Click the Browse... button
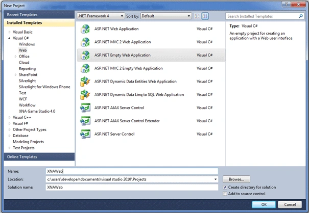The image size is (309, 213). pyautogui.click(x=236, y=179)
